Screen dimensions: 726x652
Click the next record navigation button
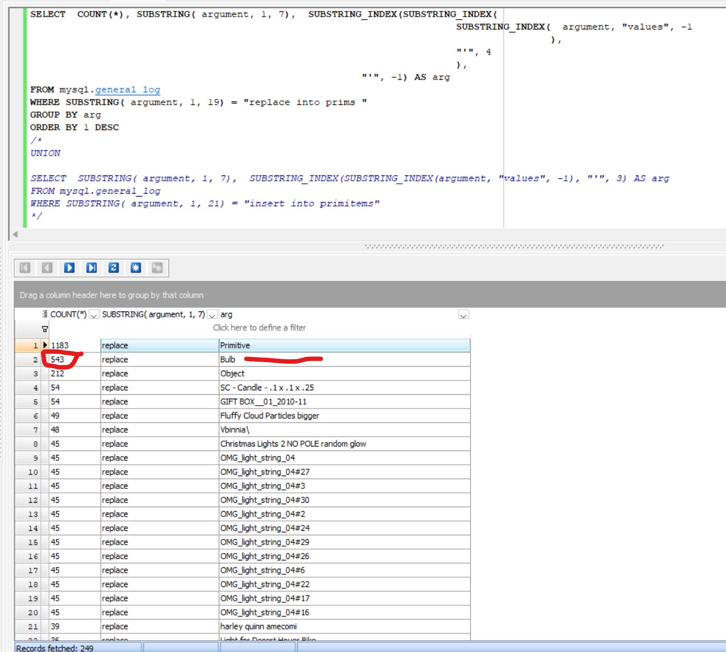point(69,268)
